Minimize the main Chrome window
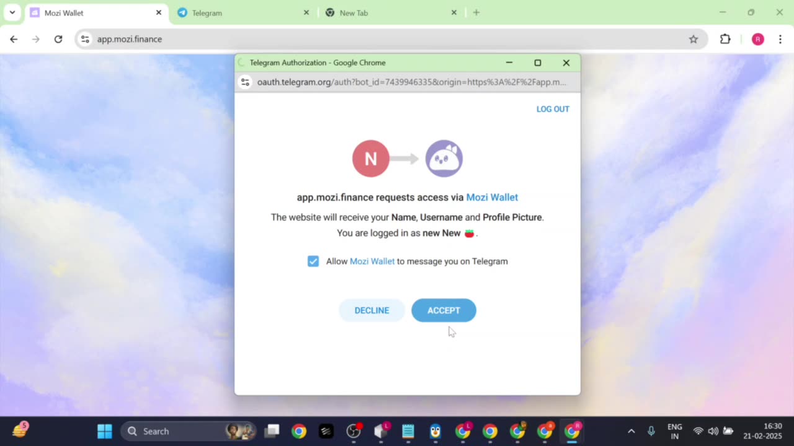The height and width of the screenshot is (446, 794). coord(723,12)
